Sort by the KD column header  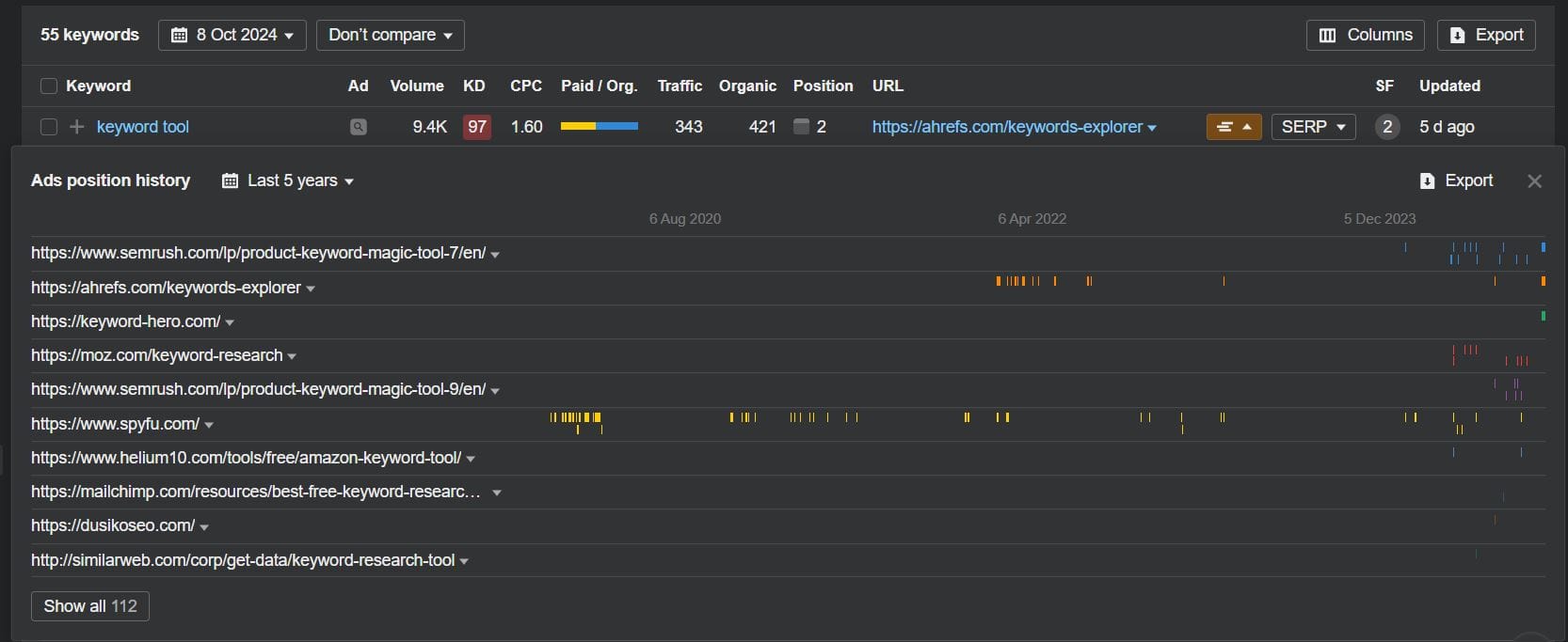[474, 86]
